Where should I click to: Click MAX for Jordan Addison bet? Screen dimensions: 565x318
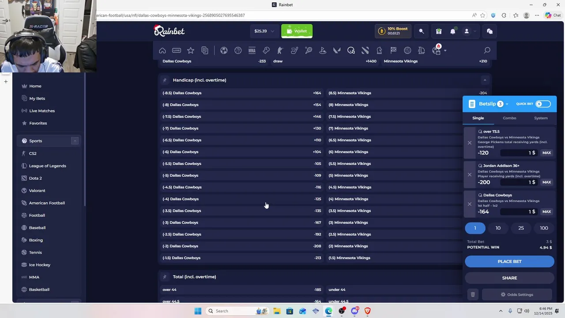546,182
